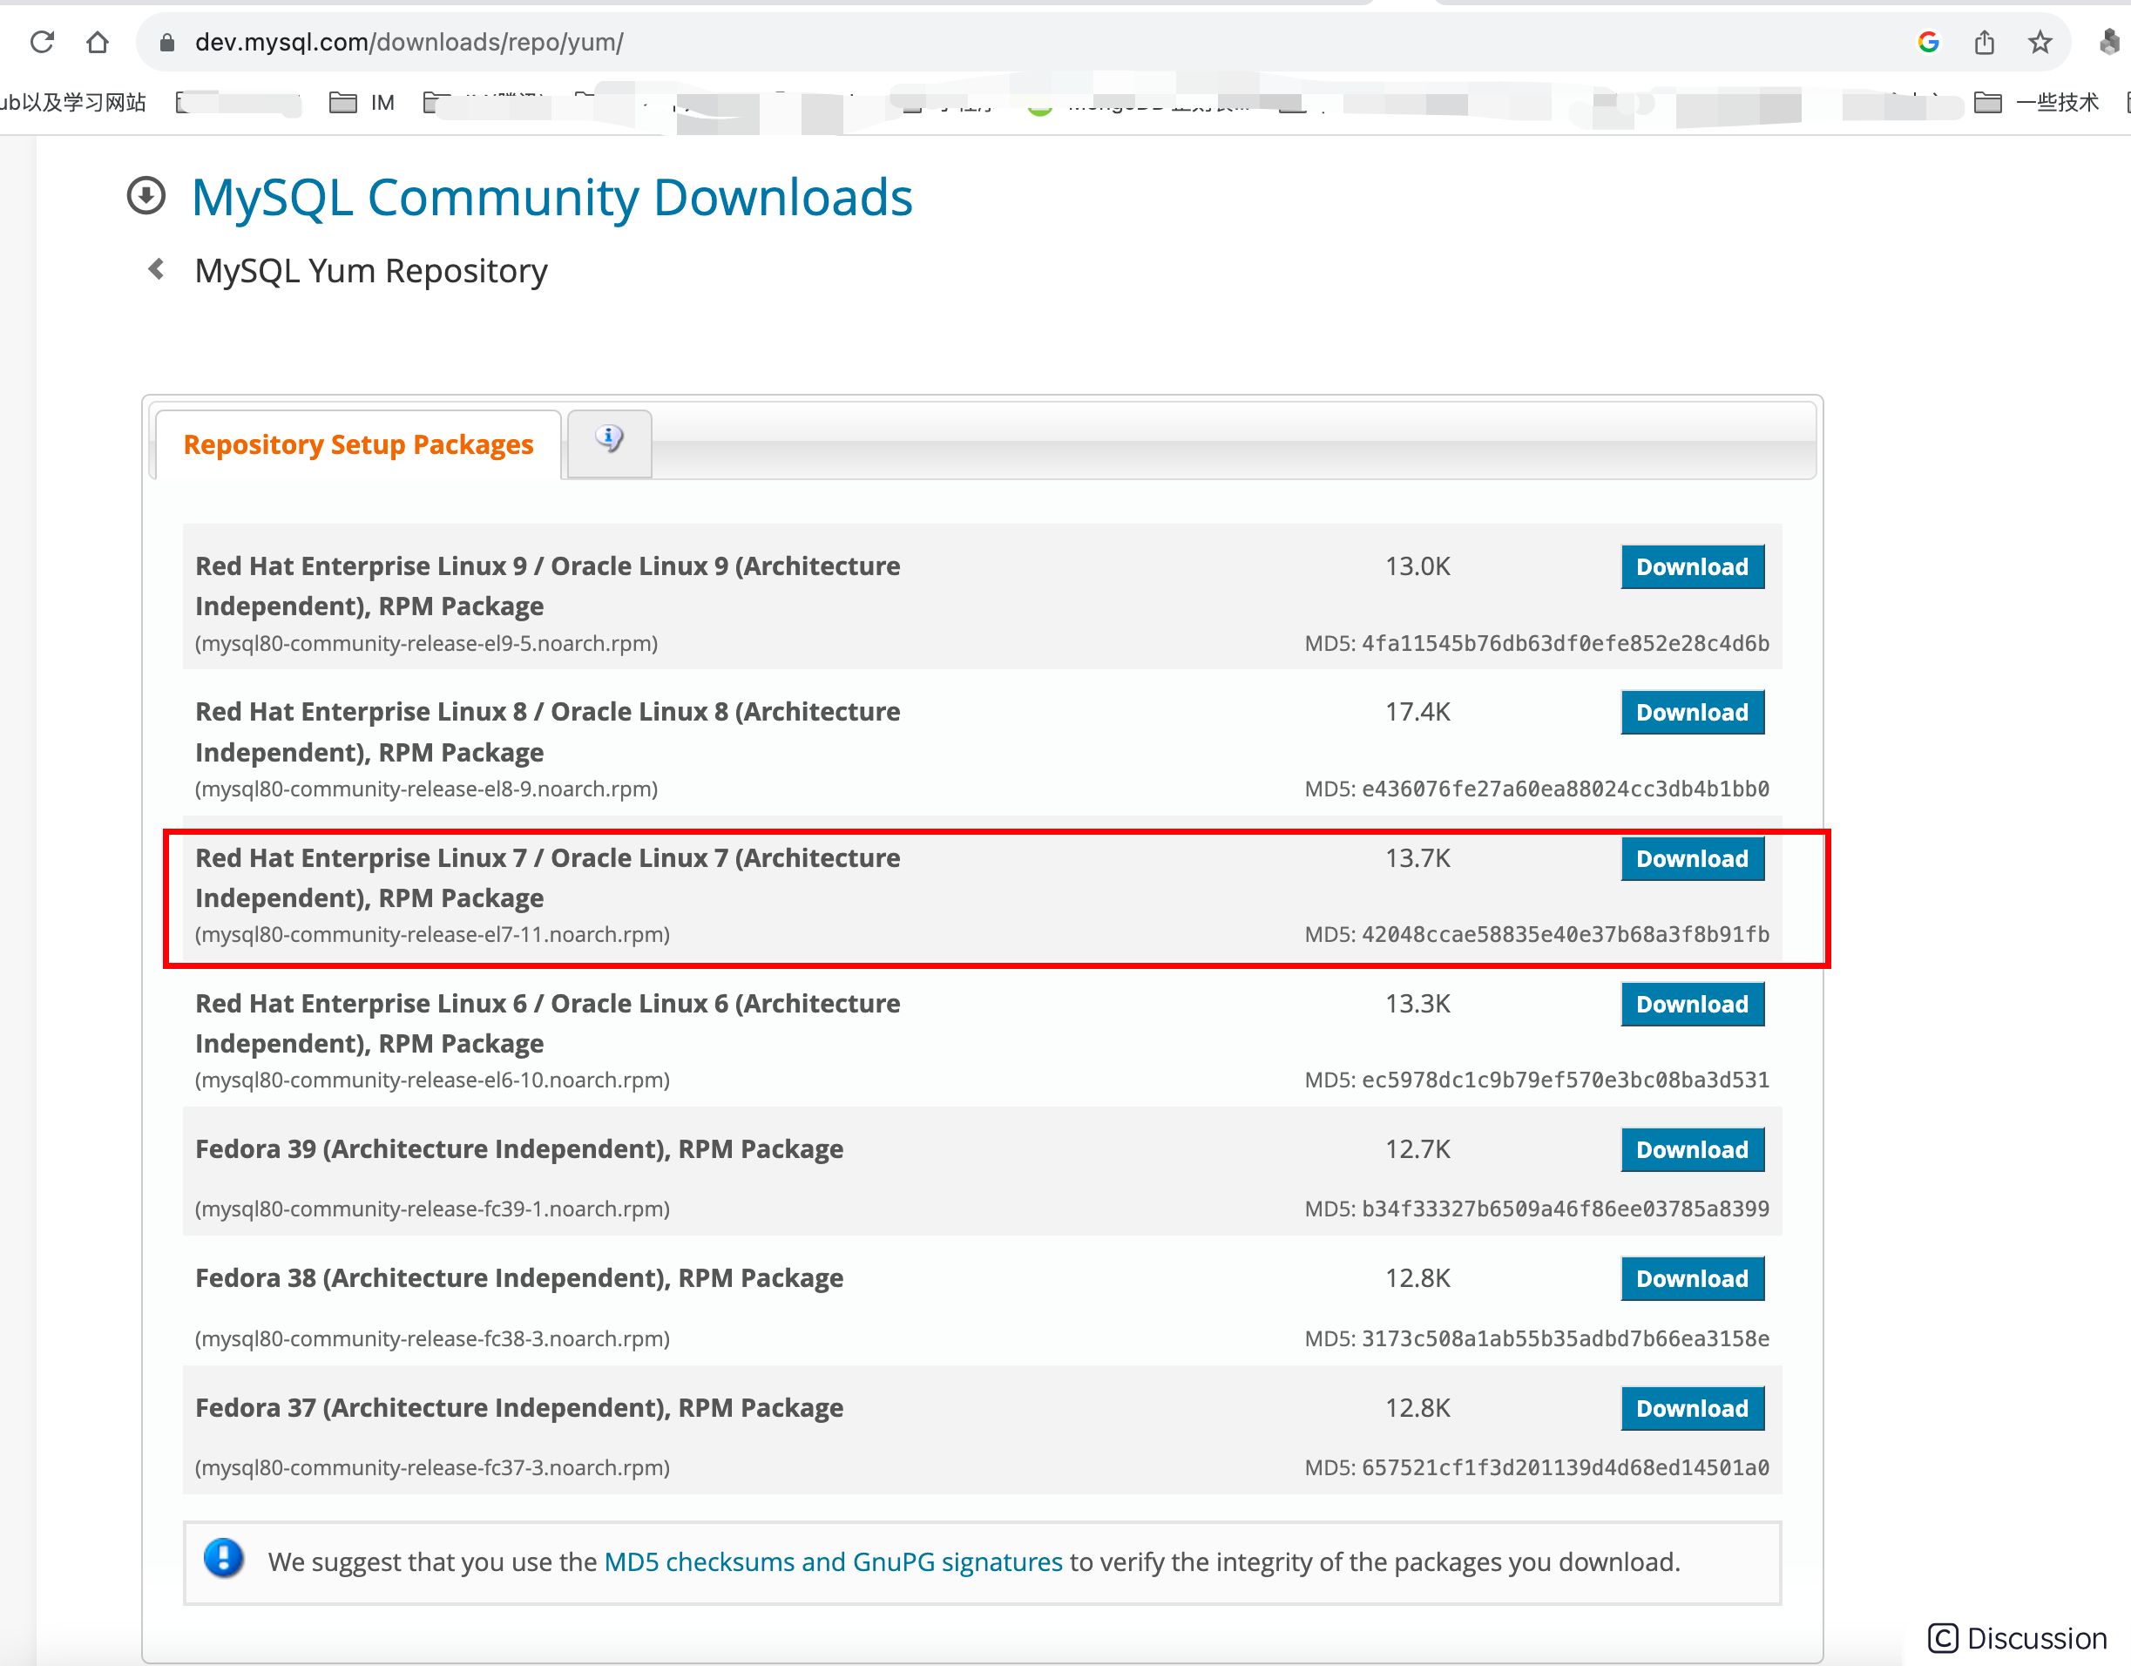
Task: Click the extensions puzzle icon
Action: click(x=2109, y=42)
